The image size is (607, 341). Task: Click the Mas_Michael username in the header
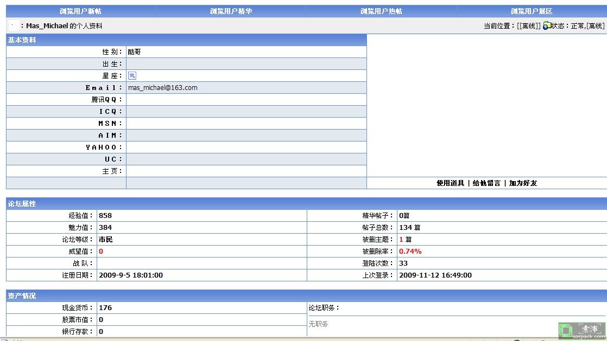[x=47, y=26]
